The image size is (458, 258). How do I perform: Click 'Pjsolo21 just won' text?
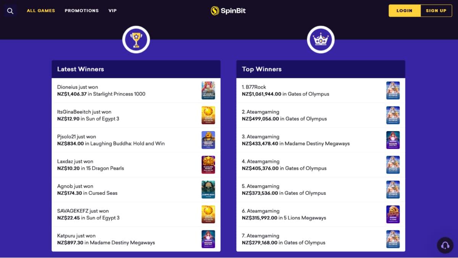click(x=77, y=136)
